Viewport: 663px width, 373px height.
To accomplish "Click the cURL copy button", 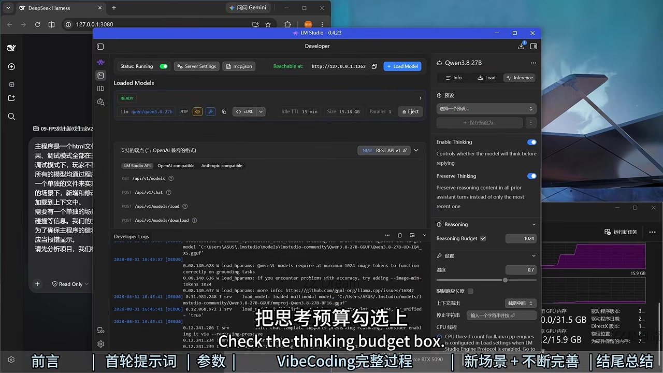I will point(244,111).
